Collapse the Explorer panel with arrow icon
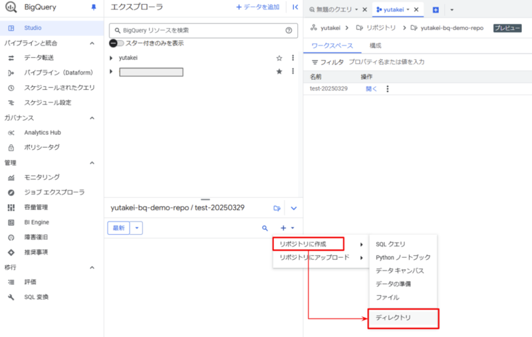532x337 pixels. tap(295, 7)
